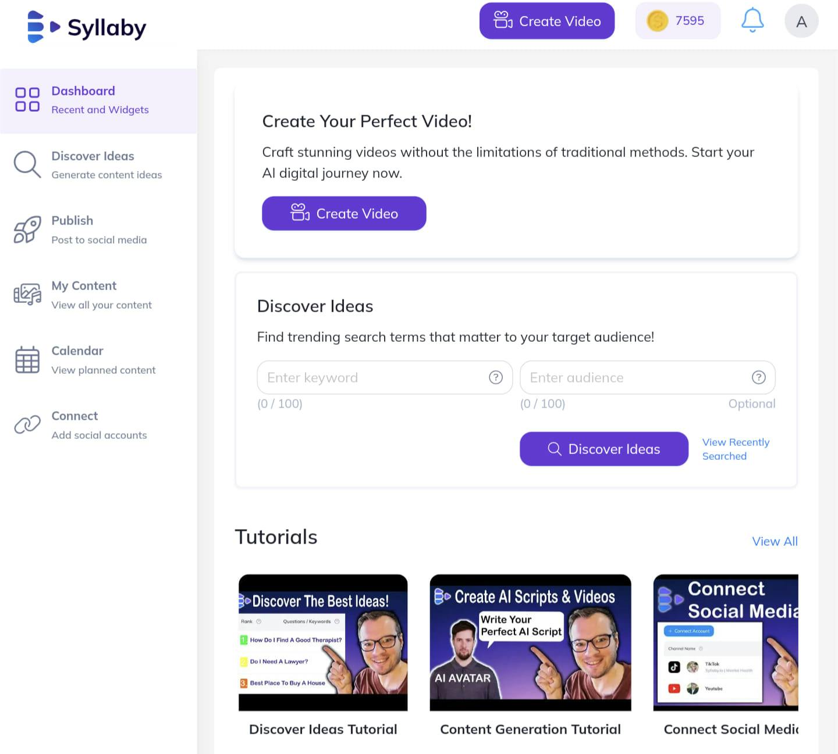Click the purple Discover Ideas search button
Screen dimensions: 838x754
click(604, 449)
